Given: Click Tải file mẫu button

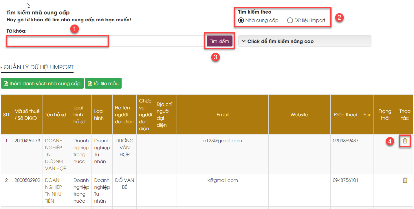Looking at the screenshot, I should (x=103, y=83).
